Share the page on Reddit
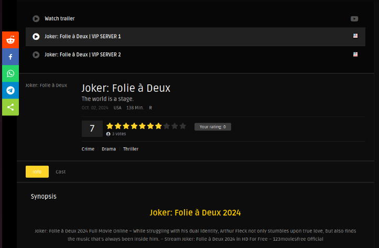This screenshot has height=248, width=379. tap(10, 40)
